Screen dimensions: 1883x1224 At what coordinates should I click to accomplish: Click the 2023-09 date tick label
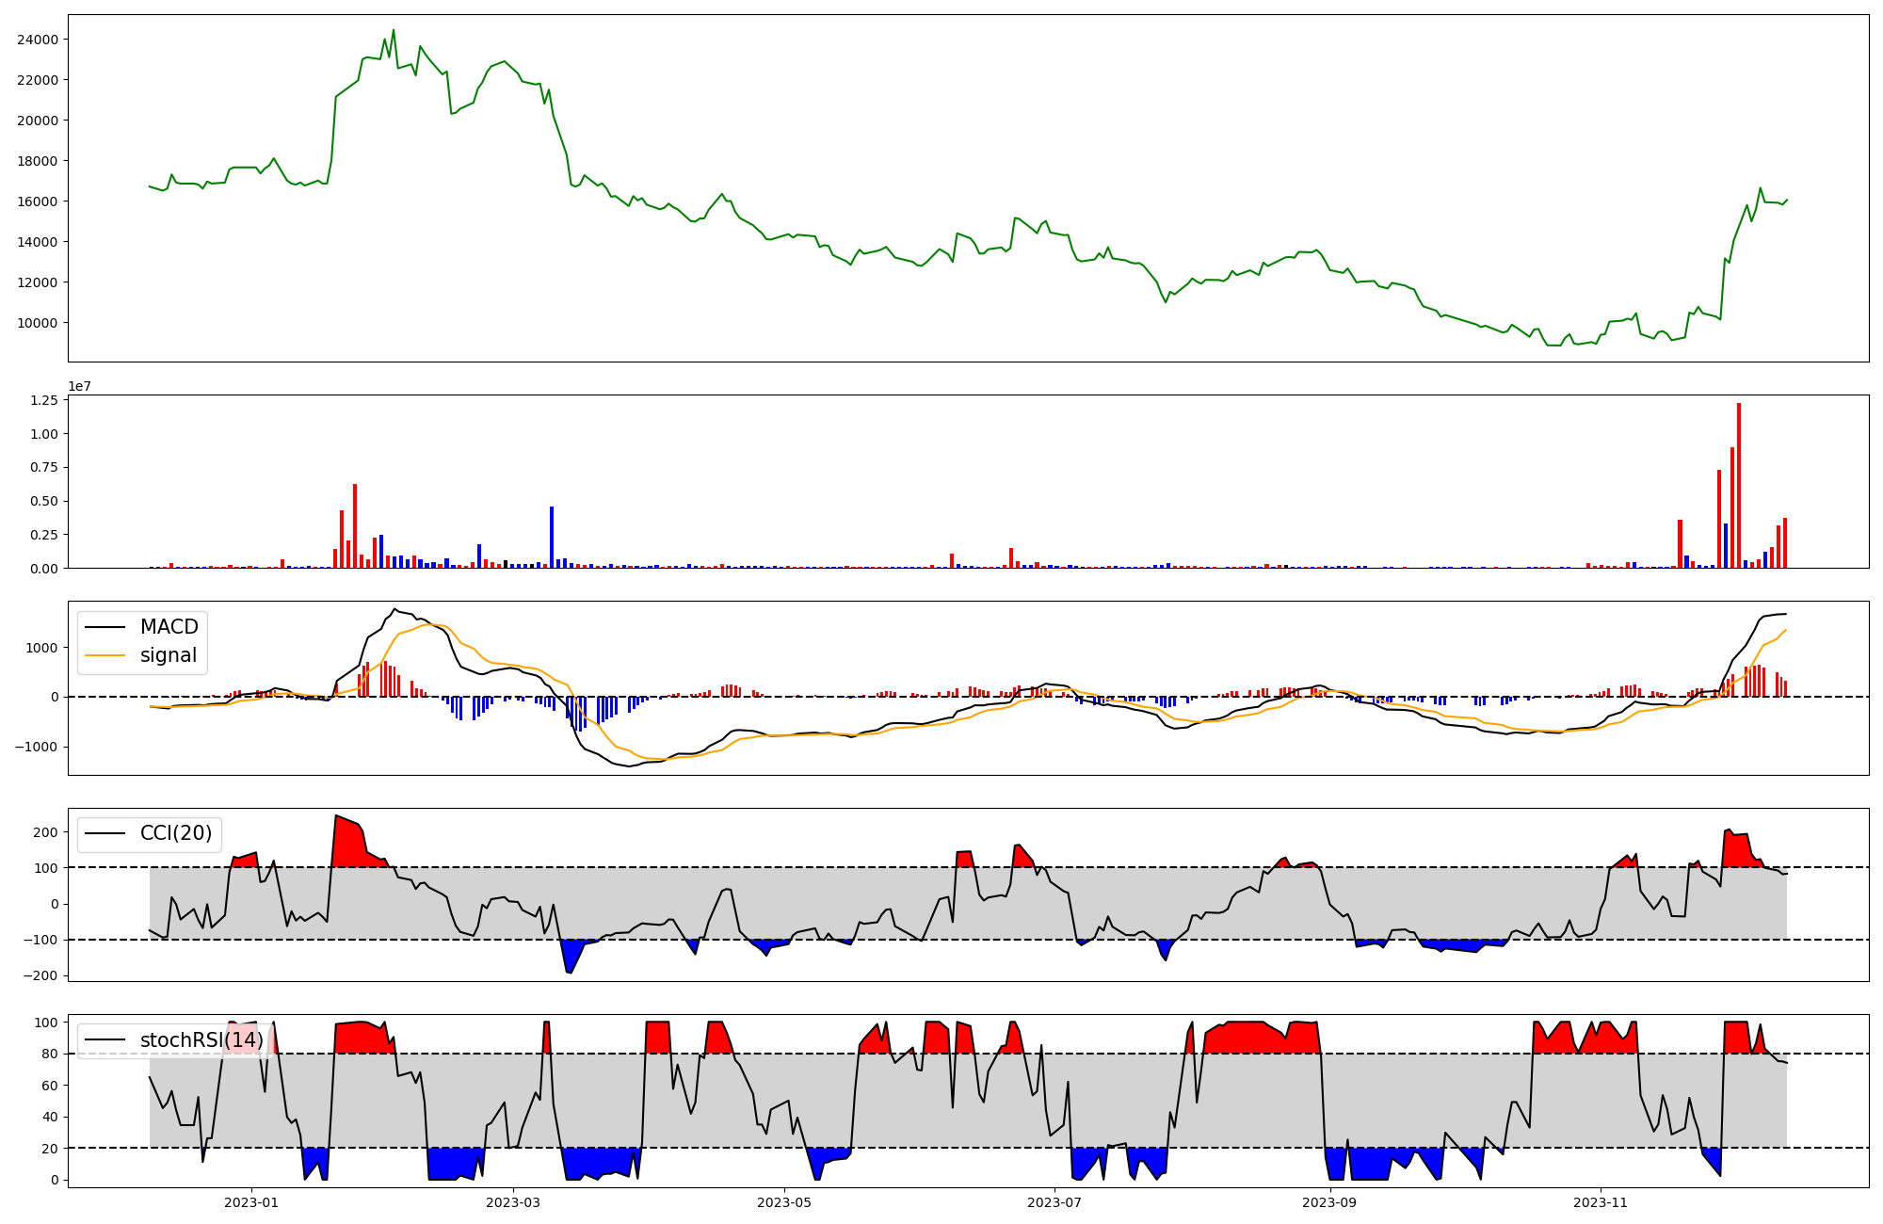(1330, 1202)
